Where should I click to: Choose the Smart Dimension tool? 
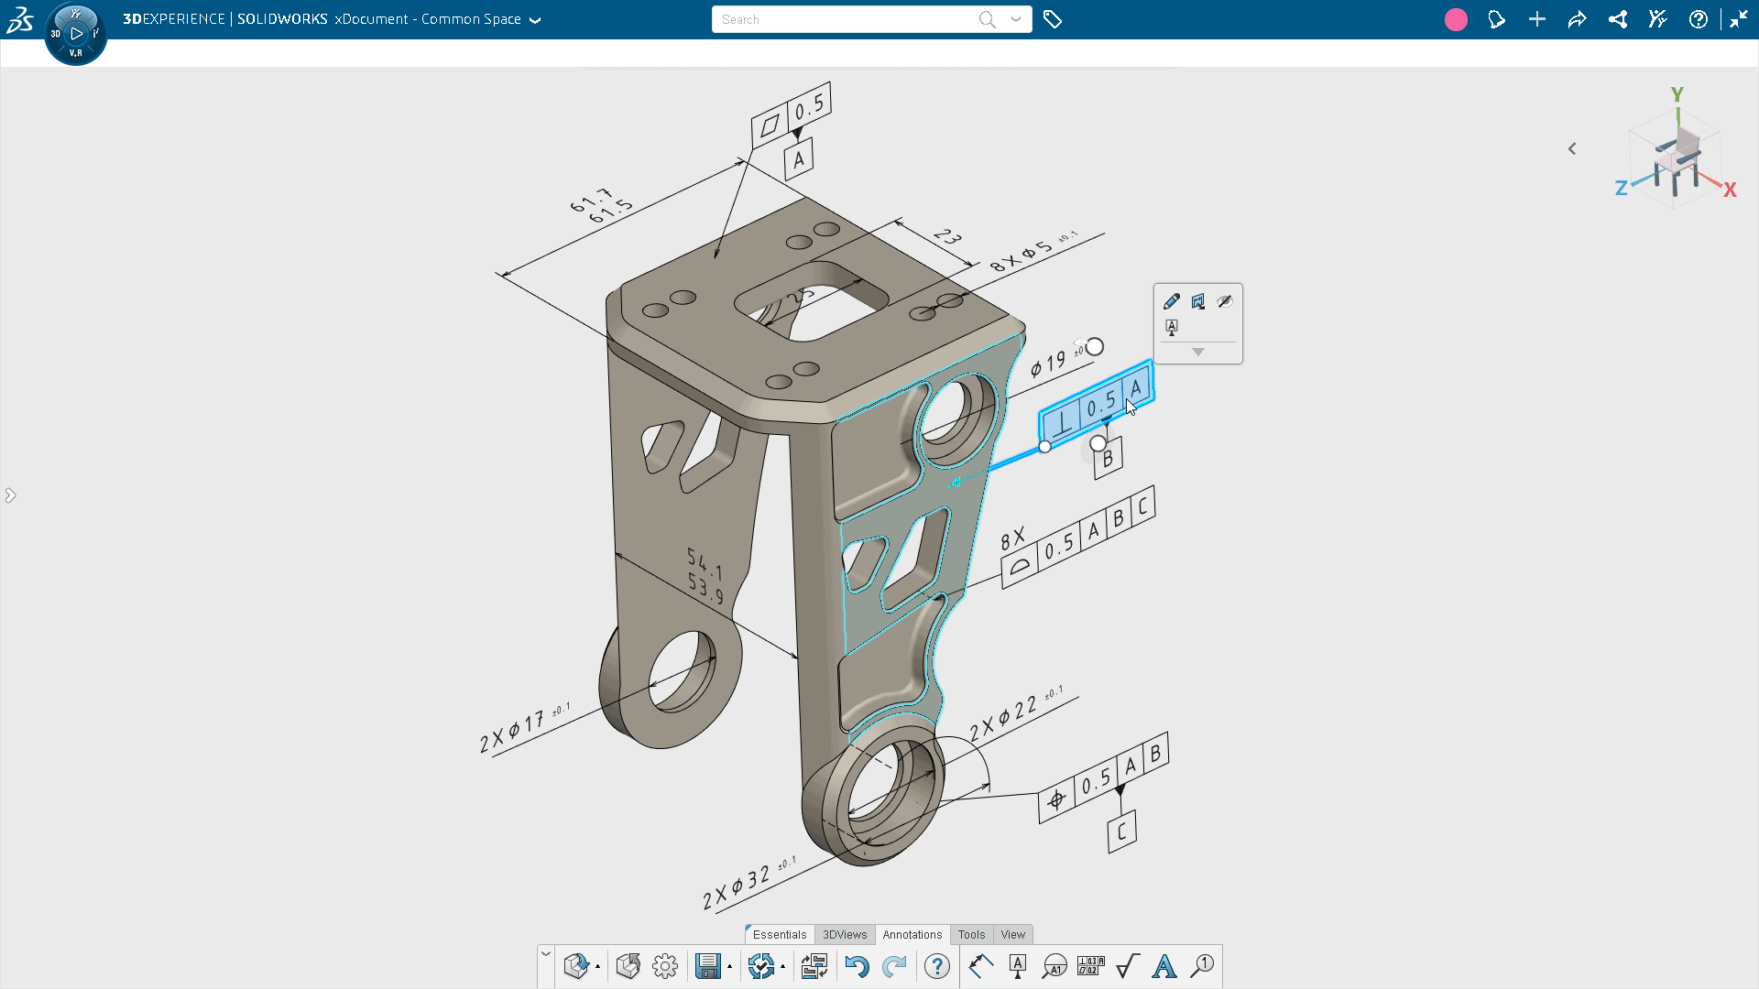[x=980, y=966]
